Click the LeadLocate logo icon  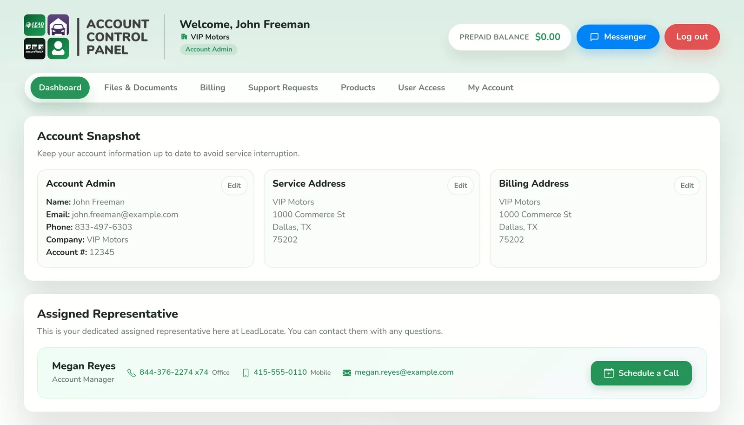click(x=34, y=25)
